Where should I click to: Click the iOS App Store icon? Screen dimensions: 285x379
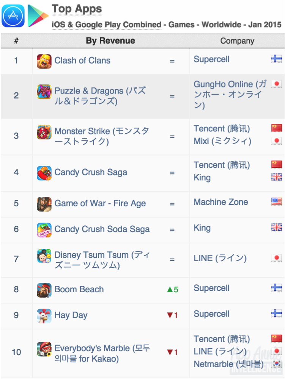(13, 16)
